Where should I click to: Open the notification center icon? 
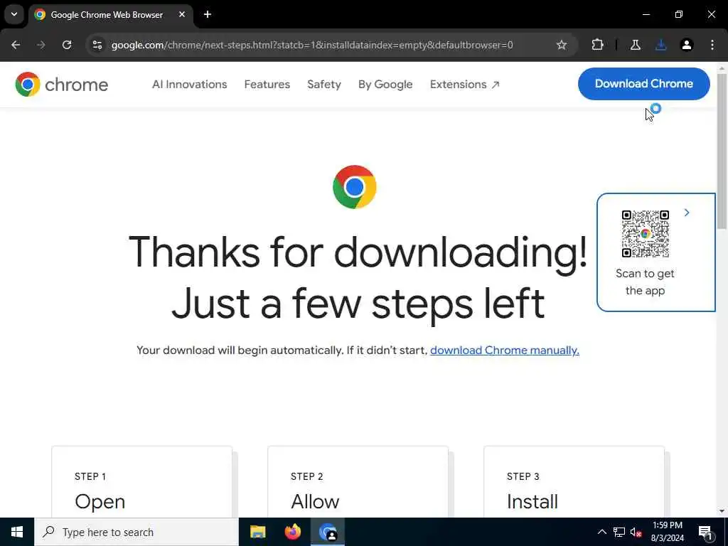point(705,532)
